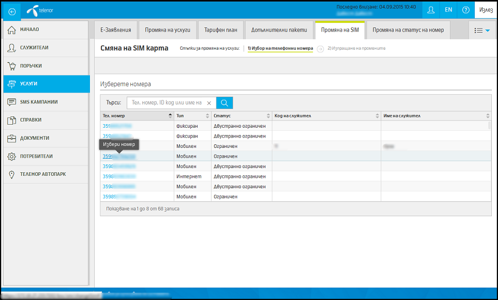Click the Telenor logo
Screen dimensions: 498x300
click(40, 11)
